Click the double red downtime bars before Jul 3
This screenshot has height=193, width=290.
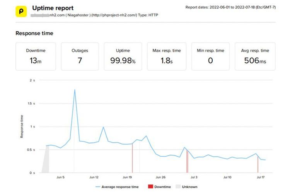point(187,162)
